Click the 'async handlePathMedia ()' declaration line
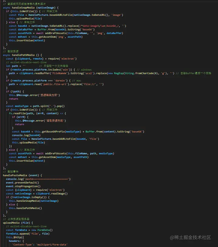The width and height of the screenshot is (218, 247). pyautogui.click(x=22, y=55)
